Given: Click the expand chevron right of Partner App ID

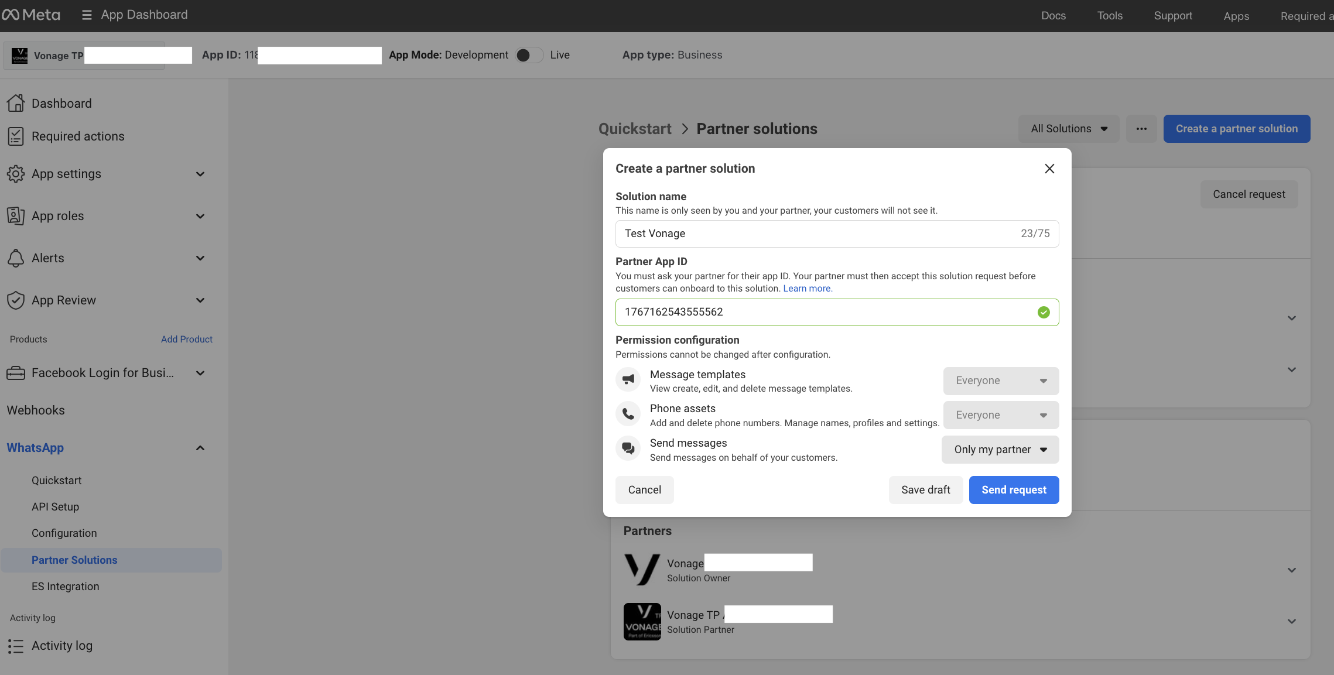Looking at the screenshot, I should pos(1291,318).
